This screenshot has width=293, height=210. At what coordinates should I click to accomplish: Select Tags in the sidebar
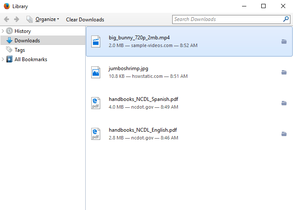pos(20,50)
